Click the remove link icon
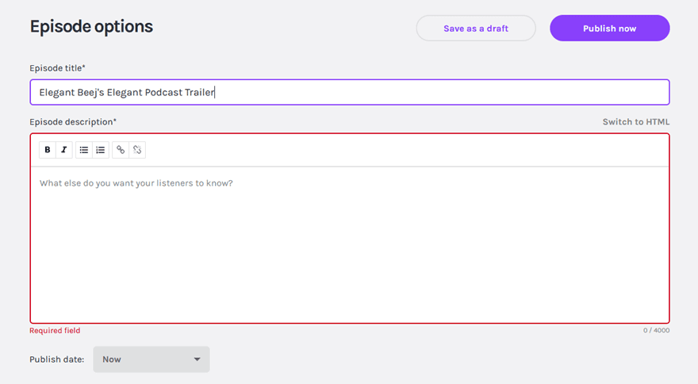 coord(137,150)
